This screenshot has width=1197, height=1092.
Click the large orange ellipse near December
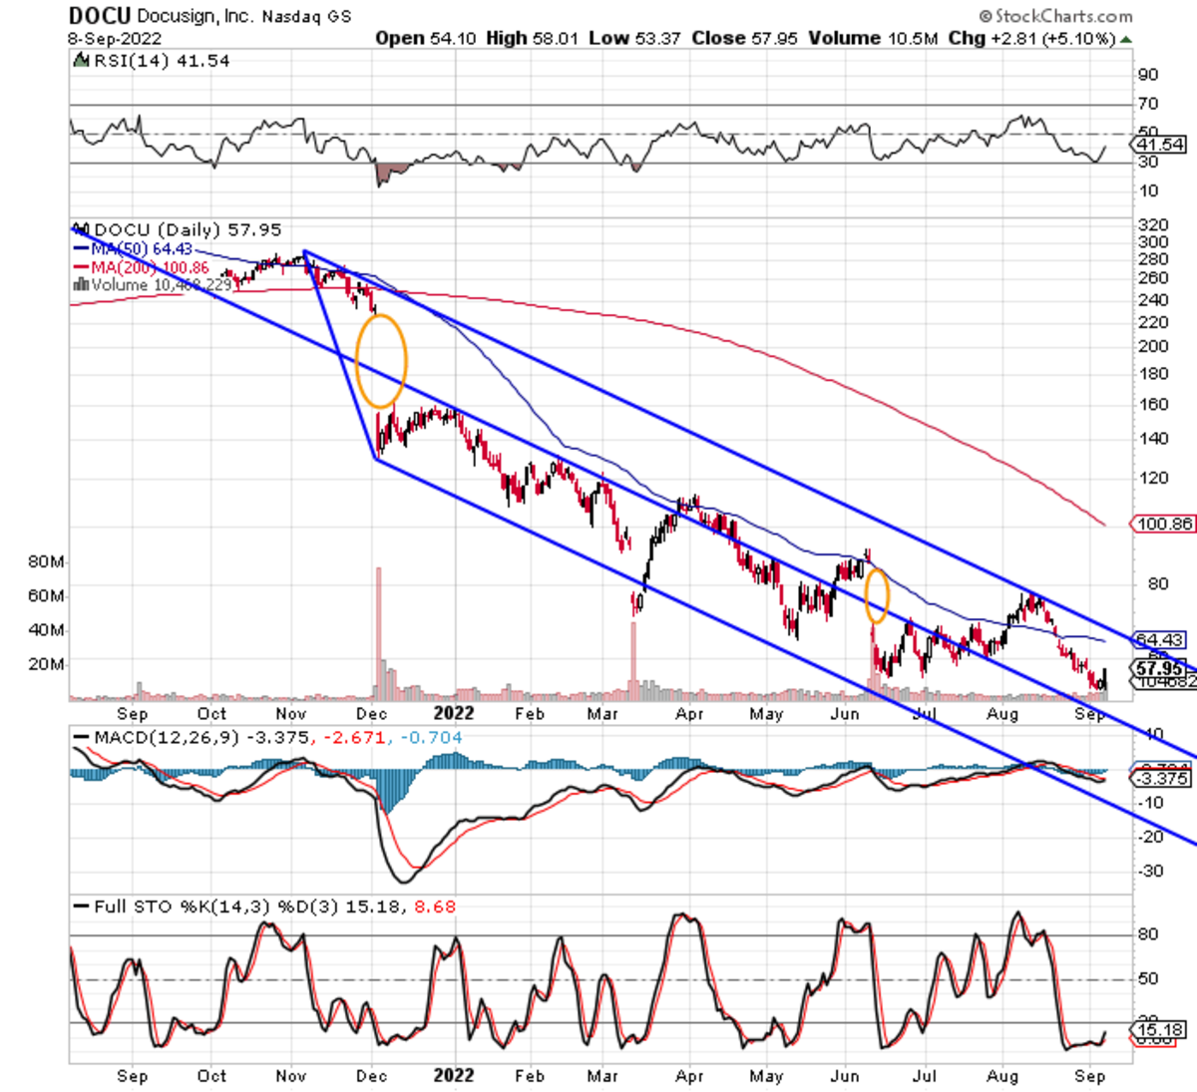point(381,361)
